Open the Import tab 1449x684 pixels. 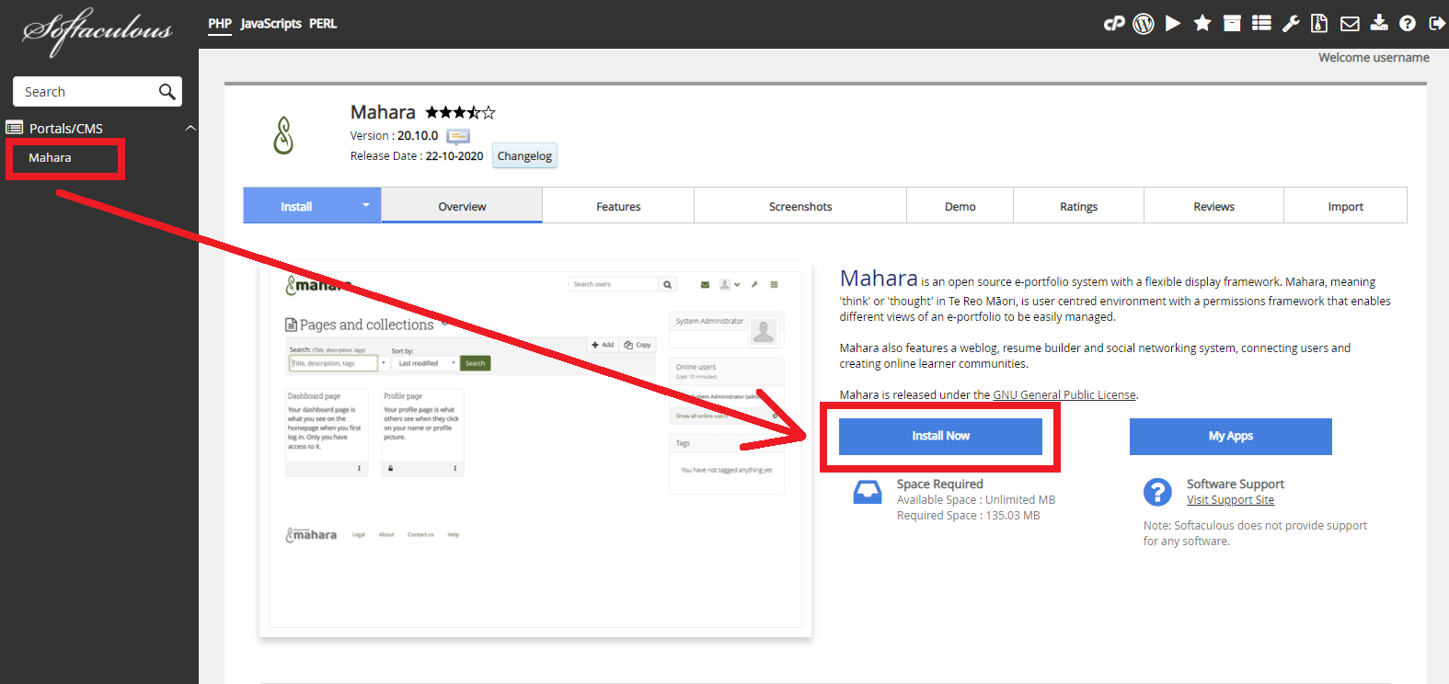point(1345,207)
